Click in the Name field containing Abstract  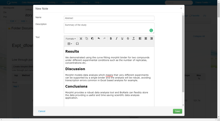(109, 18)
